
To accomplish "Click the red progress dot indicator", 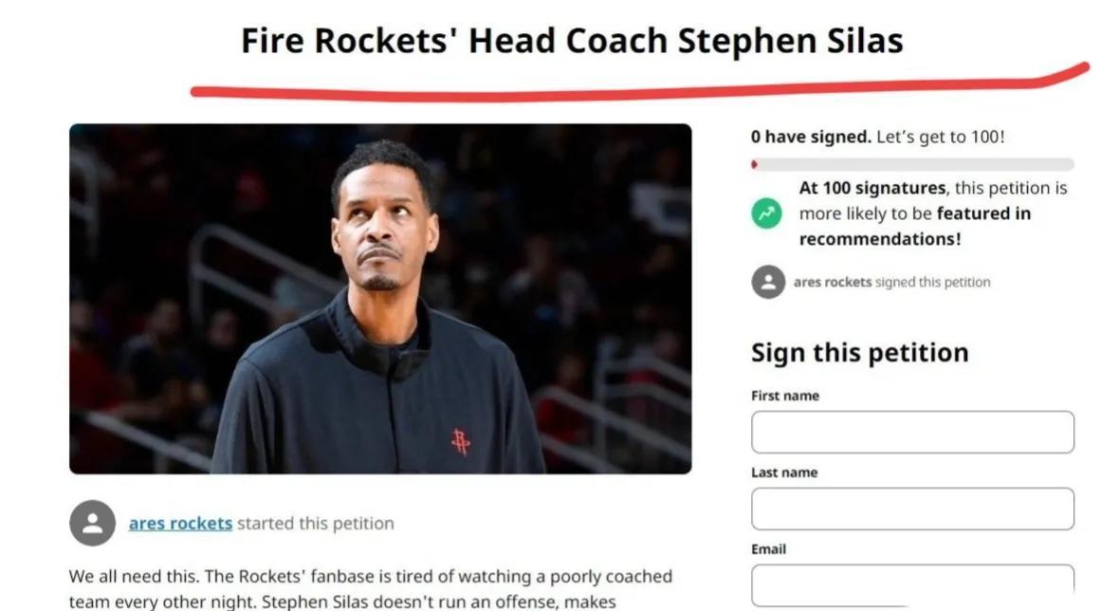I will [754, 164].
